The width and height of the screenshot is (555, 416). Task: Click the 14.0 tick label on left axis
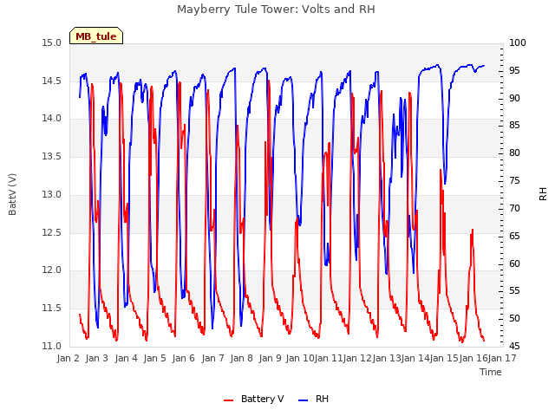tap(52, 119)
